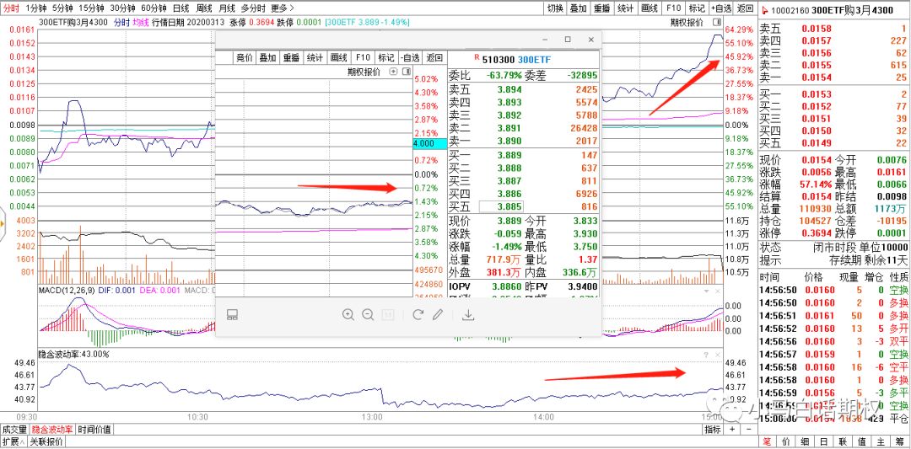
Task: Select the 60分钟 period tab
Action: [154, 8]
